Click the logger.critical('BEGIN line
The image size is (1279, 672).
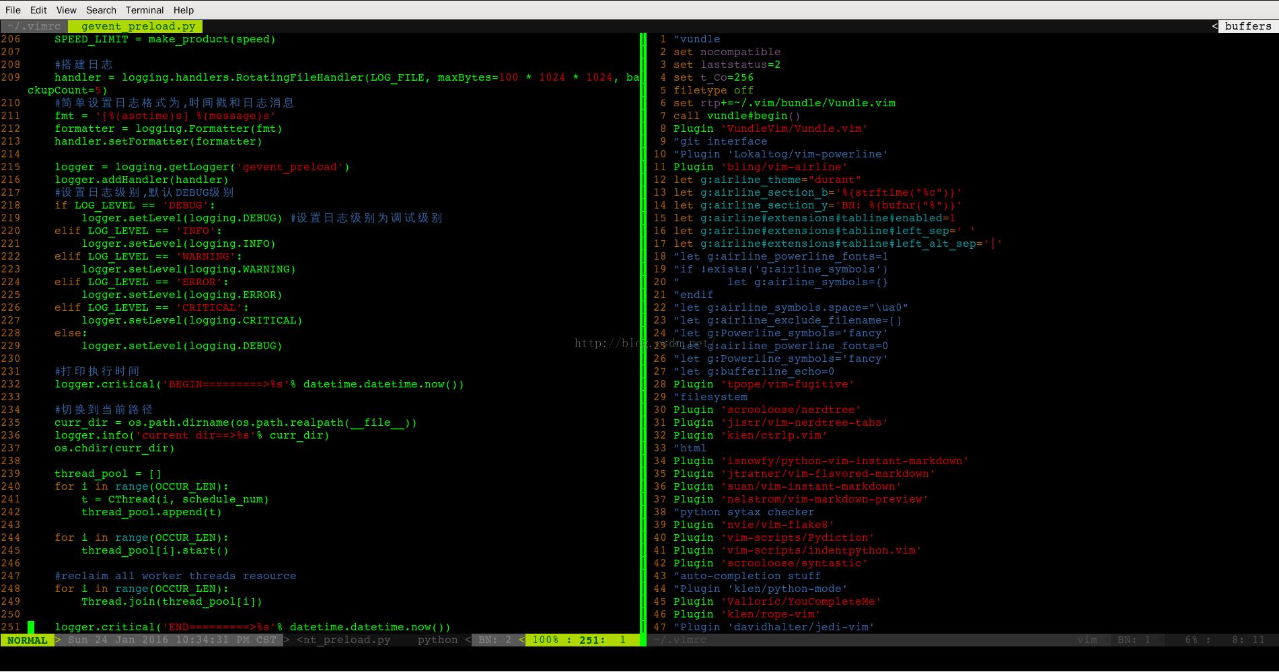coord(259,384)
